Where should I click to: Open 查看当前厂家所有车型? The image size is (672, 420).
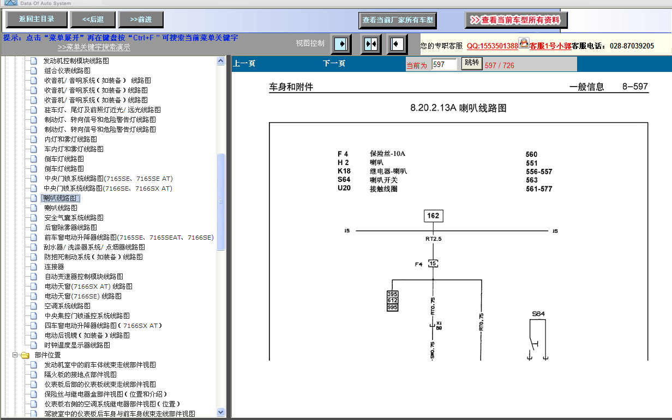(398, 21)
